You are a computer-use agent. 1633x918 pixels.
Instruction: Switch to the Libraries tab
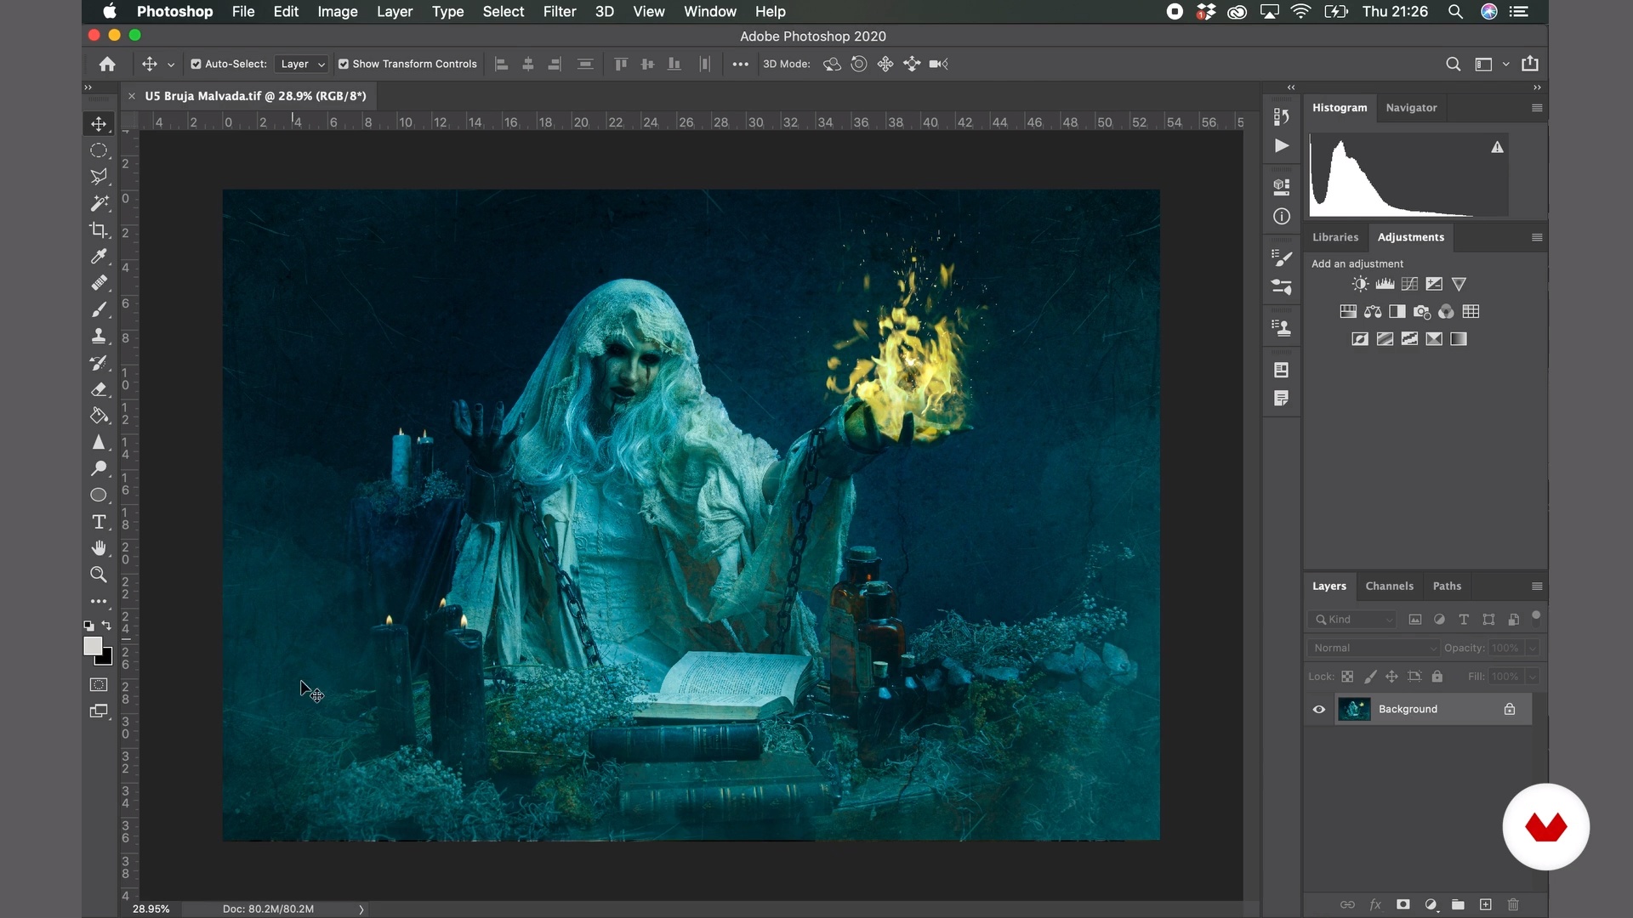tap(1335, 237)
